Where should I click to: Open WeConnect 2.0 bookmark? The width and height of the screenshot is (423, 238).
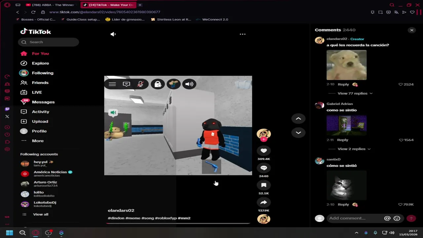click(x=212, y=20)
